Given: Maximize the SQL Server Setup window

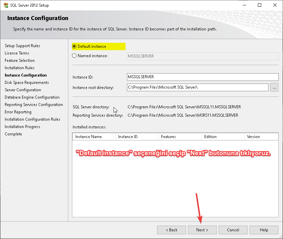Looking at the screenshot, I should click(x=260, y=5).
